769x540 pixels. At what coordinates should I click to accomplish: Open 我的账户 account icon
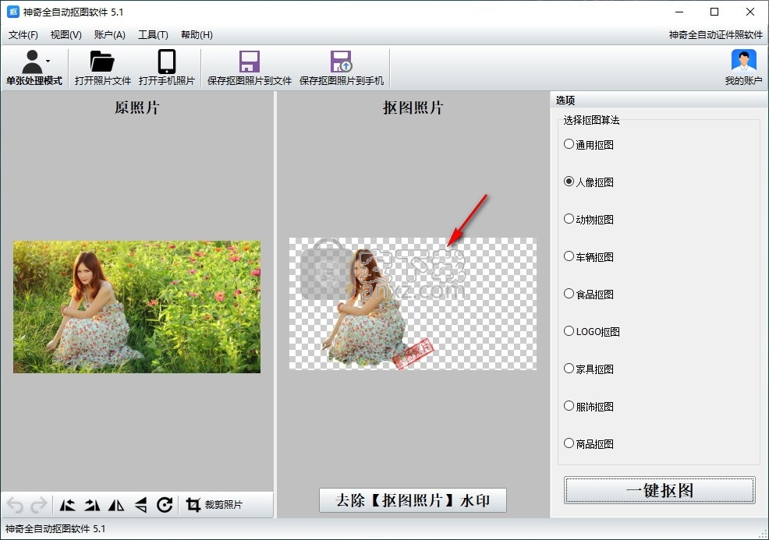click(x=743, y=68)
